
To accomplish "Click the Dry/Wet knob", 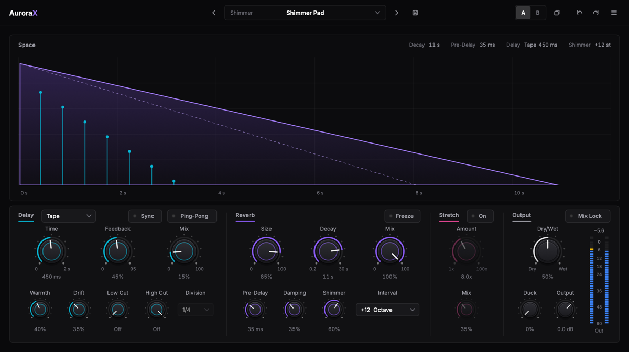I will point(547,251).
